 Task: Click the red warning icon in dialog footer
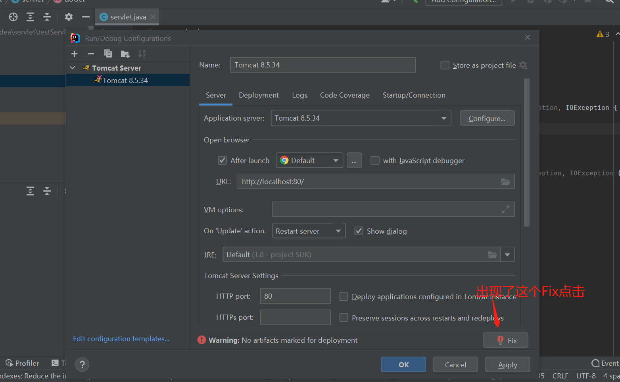[202, 340]
